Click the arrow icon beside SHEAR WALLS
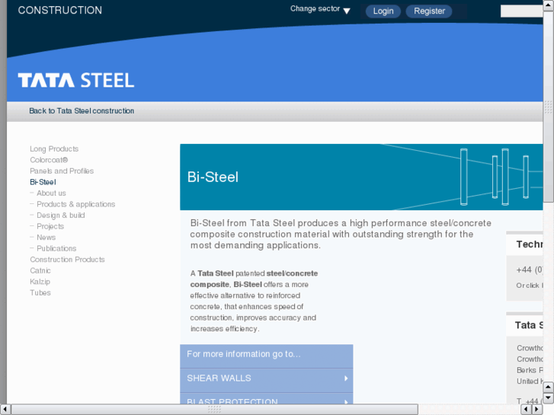This screenshot has height=415, width=554. point(346,378)
